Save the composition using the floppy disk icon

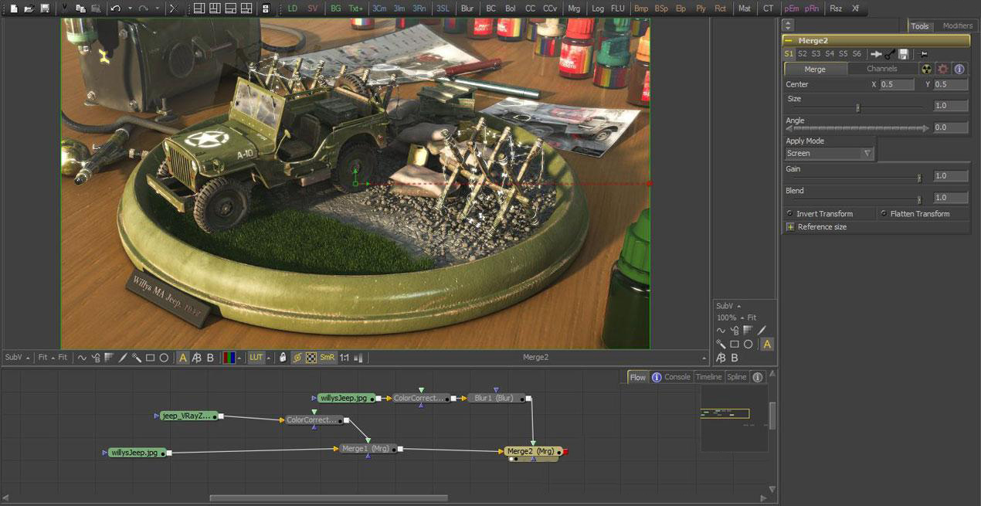45,8
